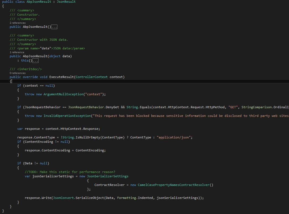Click 'response.ContentEncoding = ContentEncoding;' line
The image size is (289, 214).
pos(65,150)
